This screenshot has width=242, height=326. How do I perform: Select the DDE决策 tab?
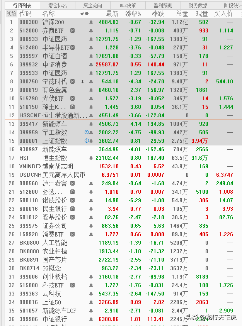click(128, 5)
